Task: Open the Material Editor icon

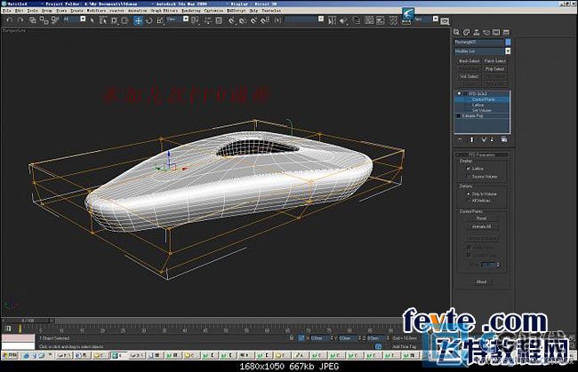Action: pyautogui.click(x=394, y=20)
